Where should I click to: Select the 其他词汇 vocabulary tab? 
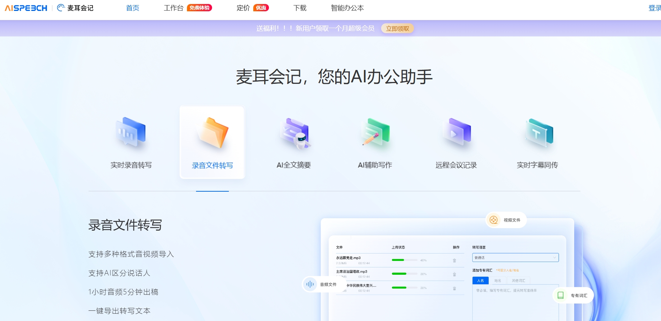(518, 281)
